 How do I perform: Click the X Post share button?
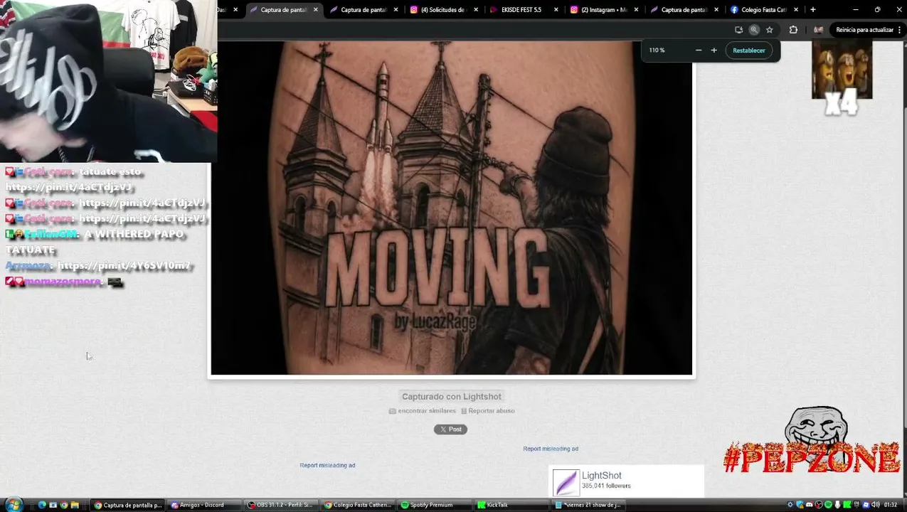tap(450, 430)
